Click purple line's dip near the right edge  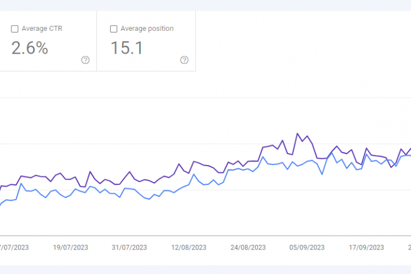point(392,167)
